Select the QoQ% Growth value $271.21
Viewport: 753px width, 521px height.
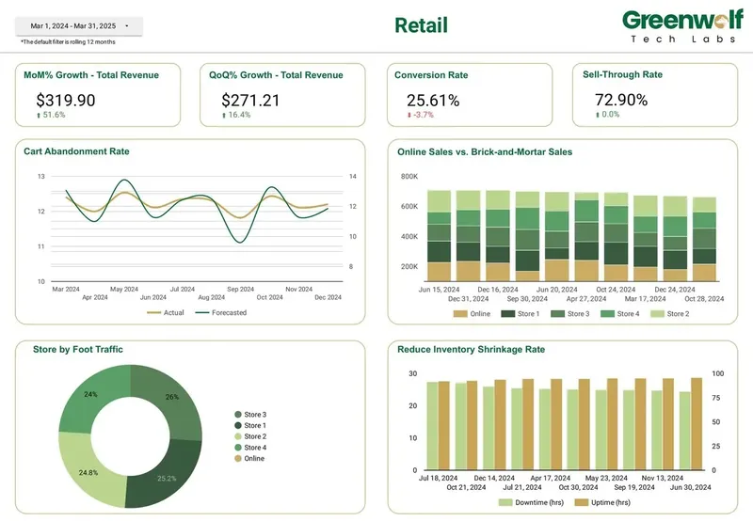(250, 101)
